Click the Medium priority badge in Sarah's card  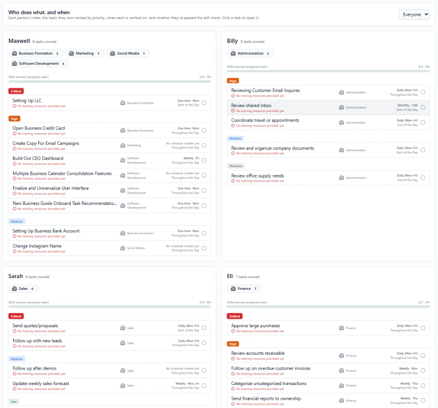coord(17,359)
